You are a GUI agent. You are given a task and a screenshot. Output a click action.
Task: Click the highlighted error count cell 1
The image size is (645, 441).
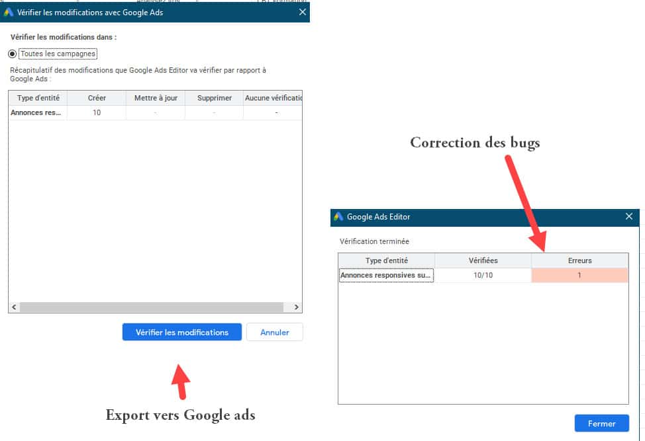[x=579, y=275]
